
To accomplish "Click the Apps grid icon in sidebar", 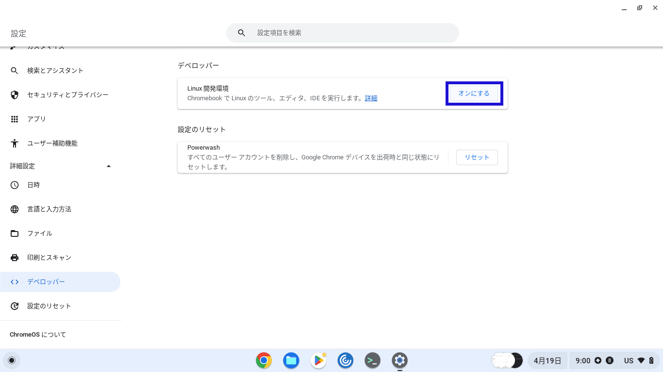I will tap(15, 119).
